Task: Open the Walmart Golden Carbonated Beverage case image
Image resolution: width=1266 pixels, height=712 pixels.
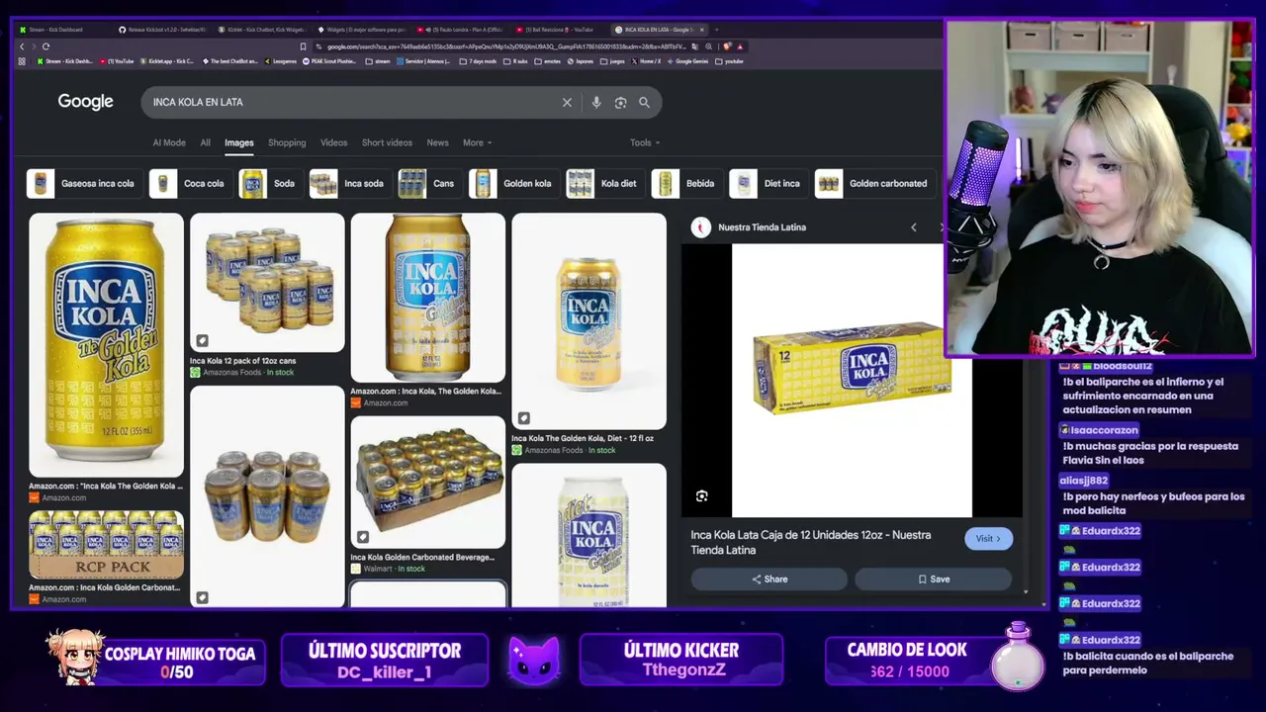Action: [x=428, y=482]
